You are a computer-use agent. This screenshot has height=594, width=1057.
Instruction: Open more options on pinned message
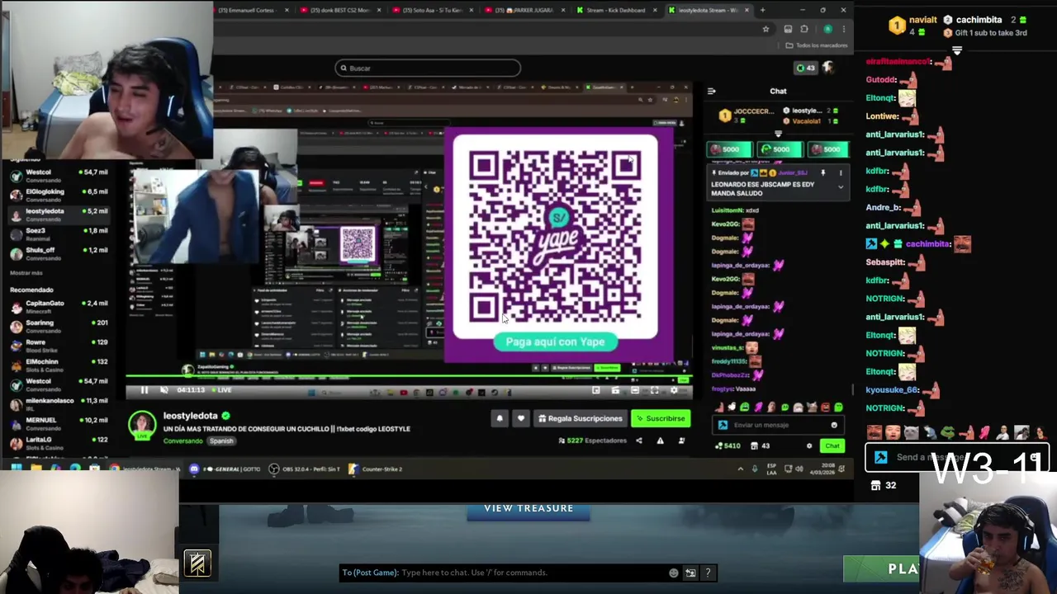coord(841,172)
